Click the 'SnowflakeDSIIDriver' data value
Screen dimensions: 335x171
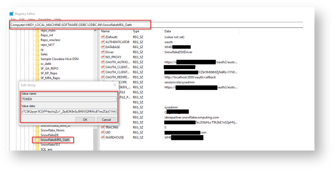[178, 52]
